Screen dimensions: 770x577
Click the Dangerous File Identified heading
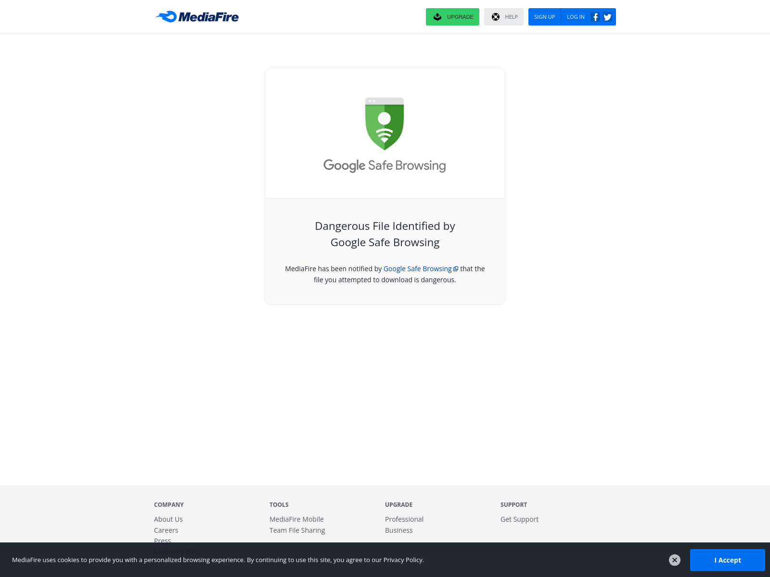point(385,234)
